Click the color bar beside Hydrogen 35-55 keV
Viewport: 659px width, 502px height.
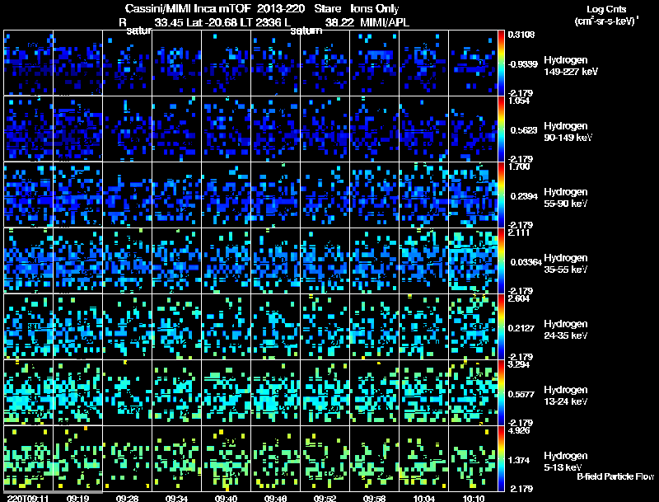[501, 260]
